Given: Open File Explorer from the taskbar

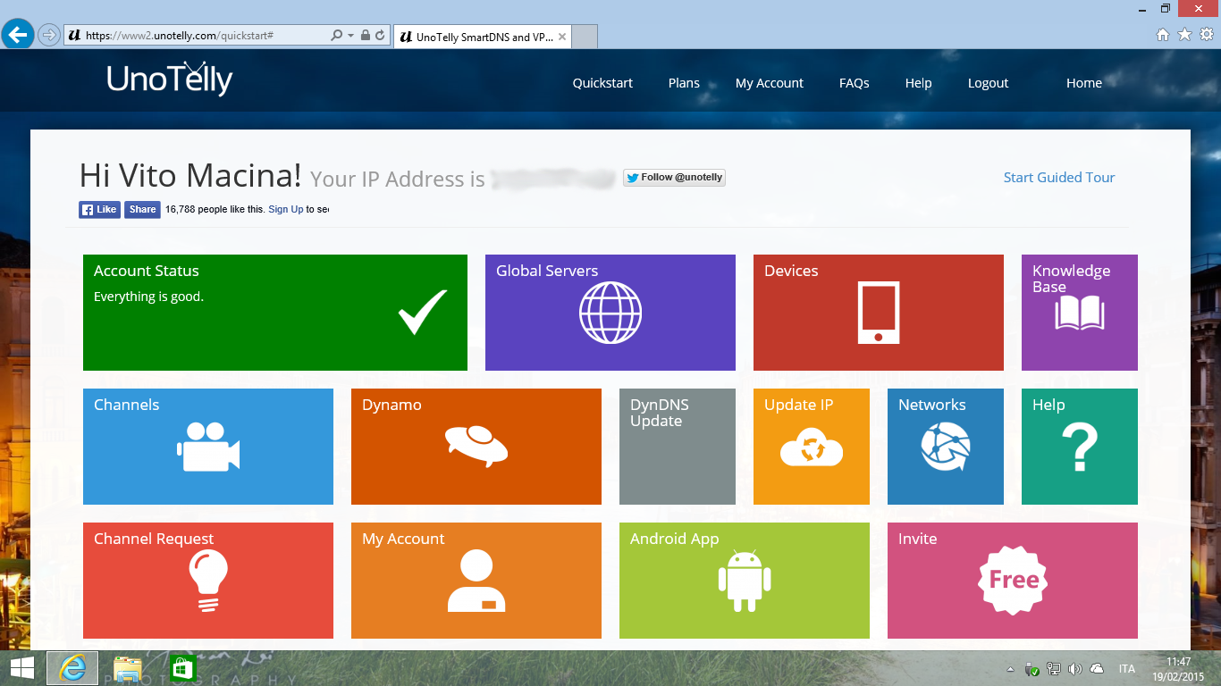Looking at the screenshot, I should tap(128, 668).
